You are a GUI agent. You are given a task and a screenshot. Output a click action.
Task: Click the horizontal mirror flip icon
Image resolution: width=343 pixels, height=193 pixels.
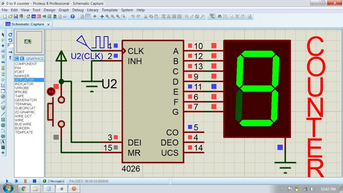pyautogui.click(x=10, y=52)
